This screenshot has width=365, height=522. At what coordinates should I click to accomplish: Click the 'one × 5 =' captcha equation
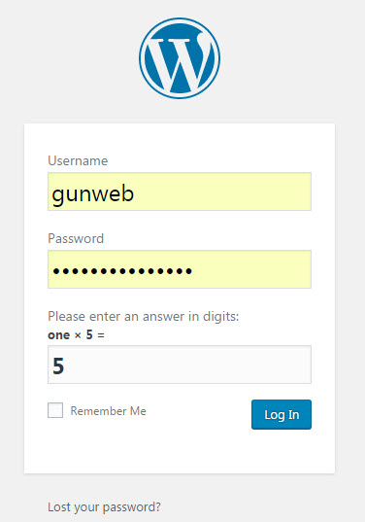[76, 335]
